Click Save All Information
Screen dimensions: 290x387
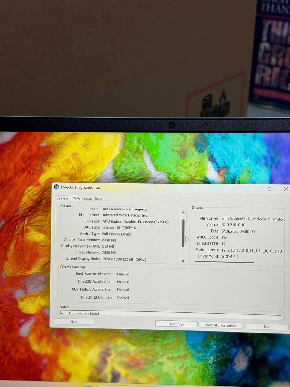click(221, 325)
